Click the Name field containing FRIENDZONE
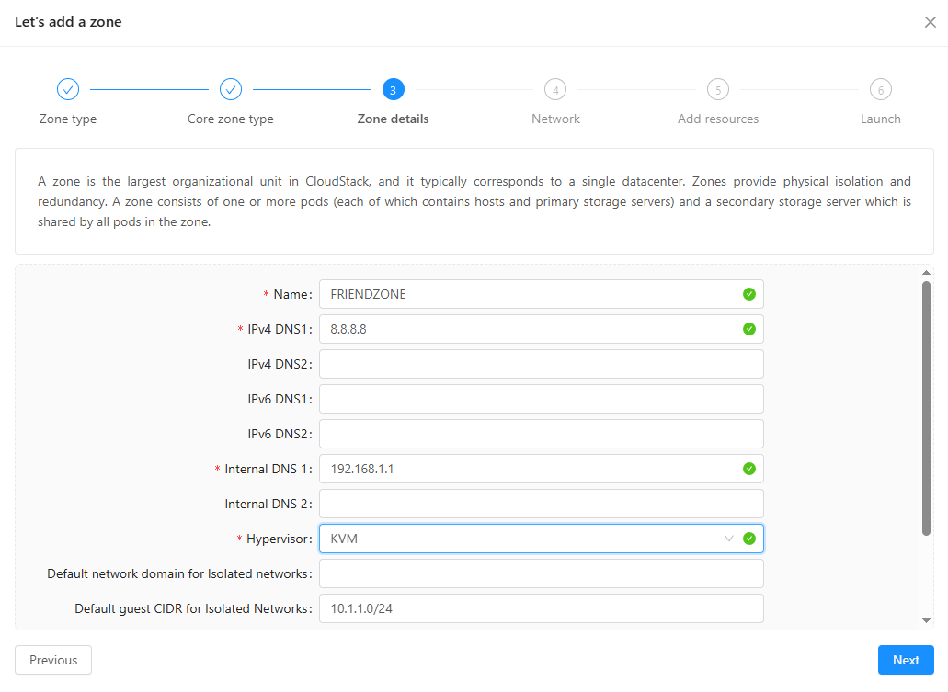This screenshot has width=948, height=692. click(x=529, y=294)
